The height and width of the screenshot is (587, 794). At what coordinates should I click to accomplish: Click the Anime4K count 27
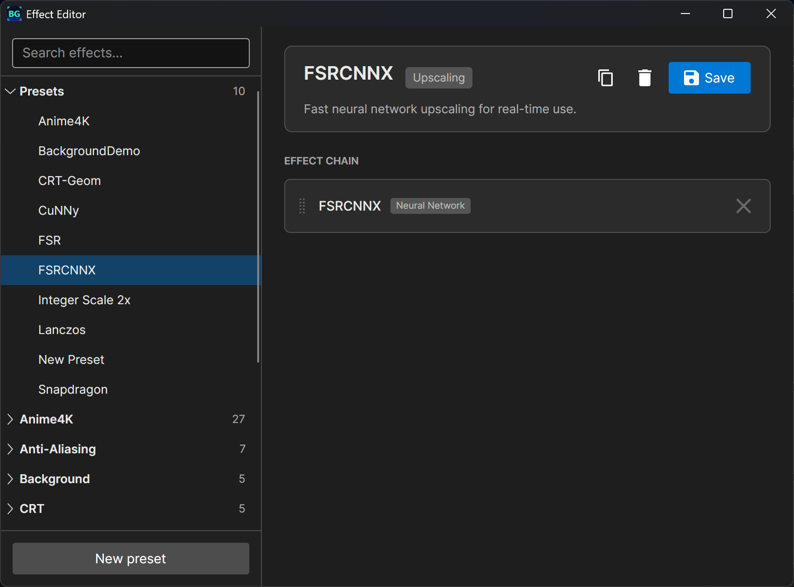coord(239,419)
